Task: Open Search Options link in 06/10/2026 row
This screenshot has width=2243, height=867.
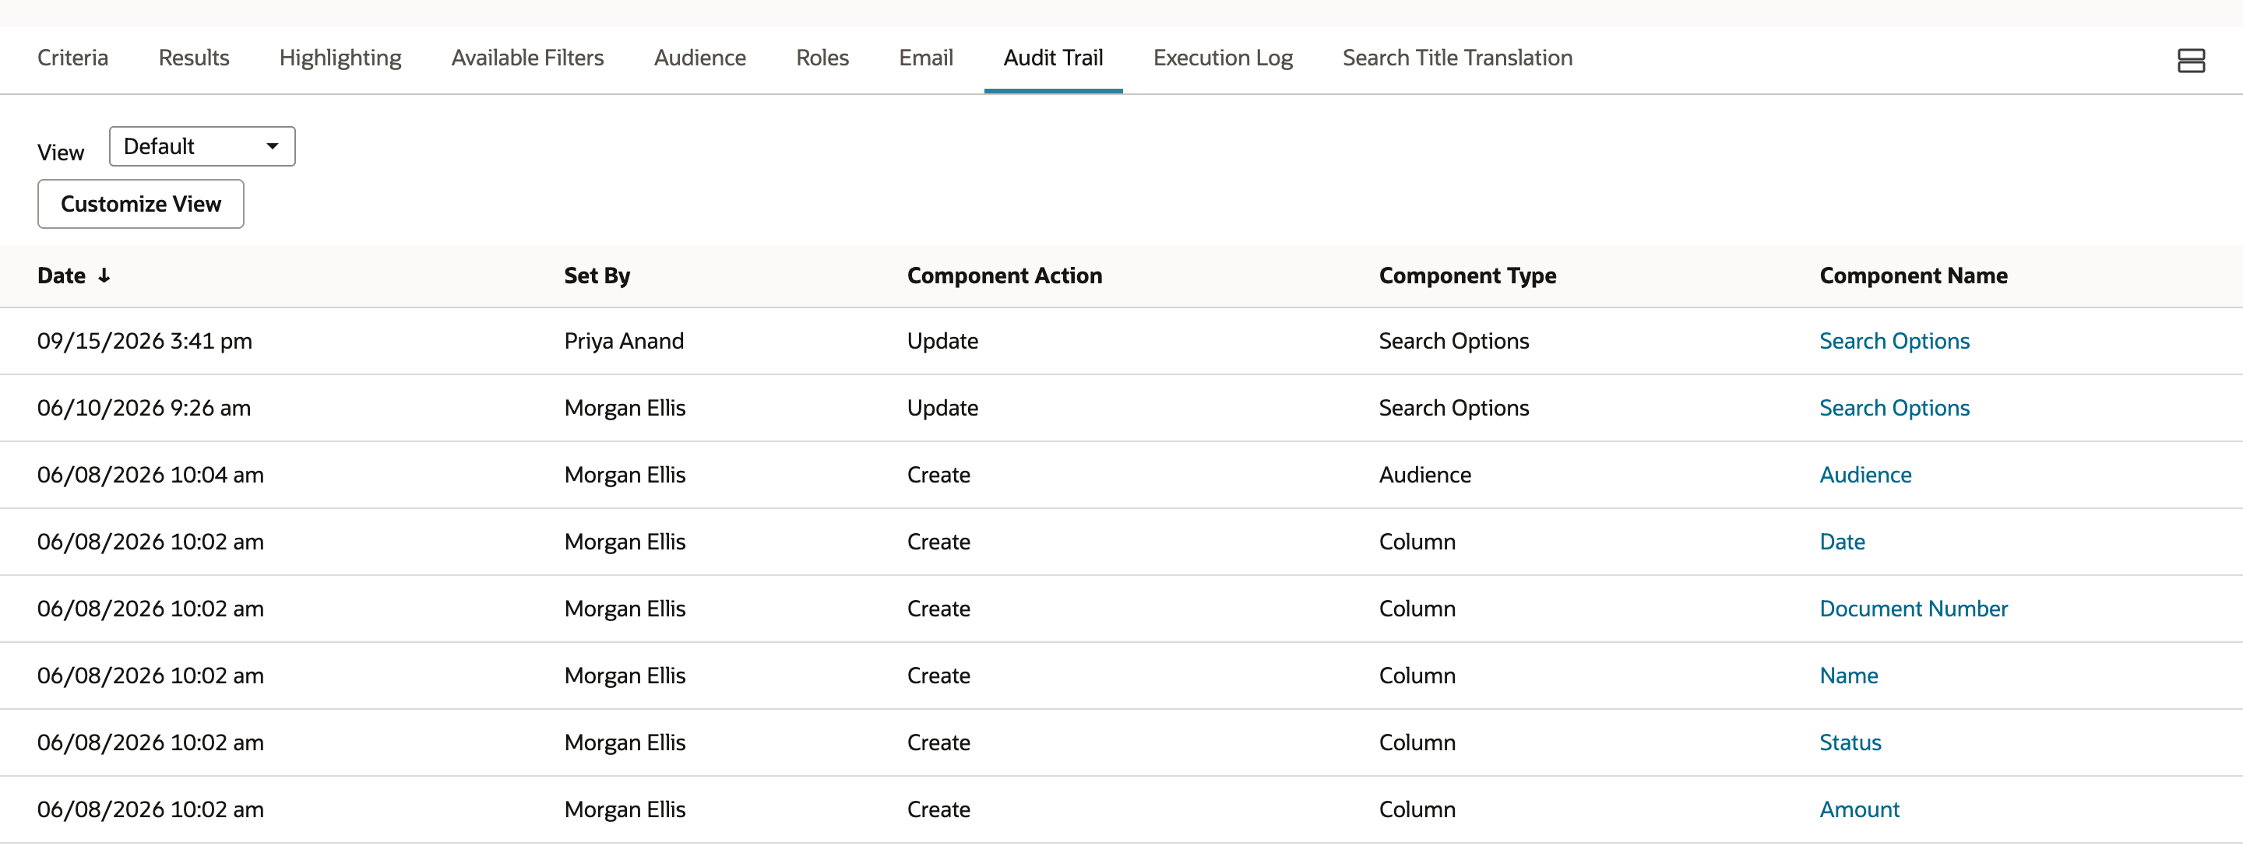Action: click(x=1895, y=409)
